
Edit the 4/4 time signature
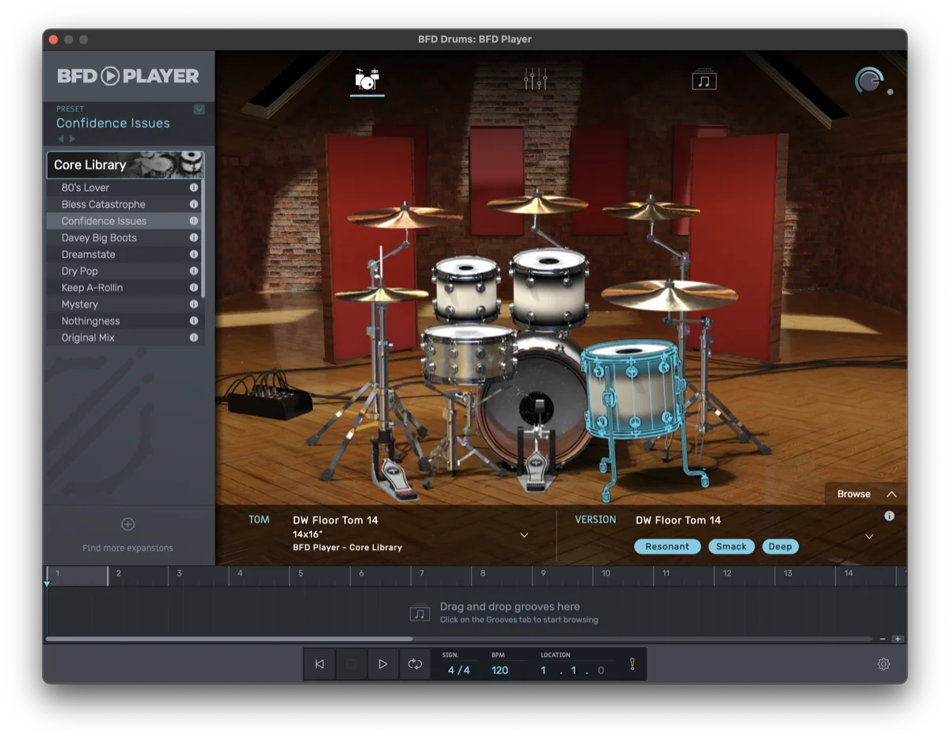click(458, 670)
